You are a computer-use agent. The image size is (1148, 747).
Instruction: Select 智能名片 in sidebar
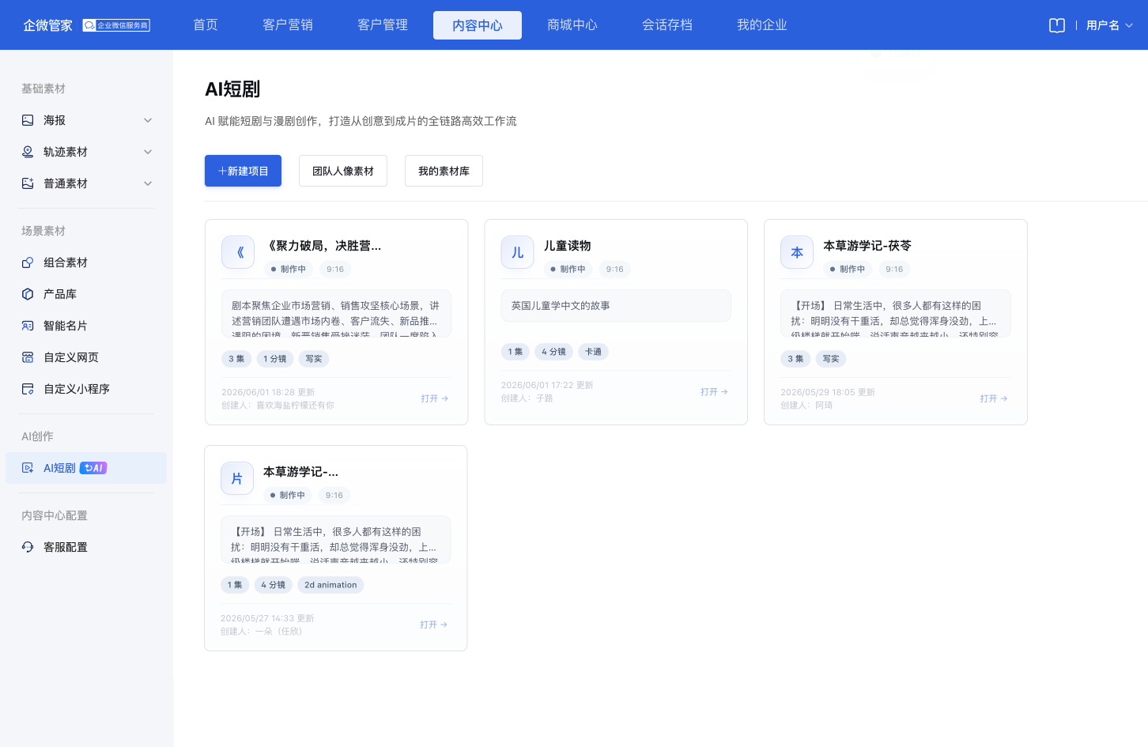point(66,326)
